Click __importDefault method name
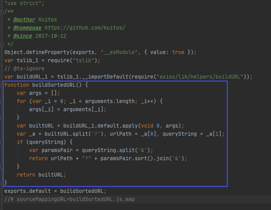271x210 pixels. (x=105, y=77)
